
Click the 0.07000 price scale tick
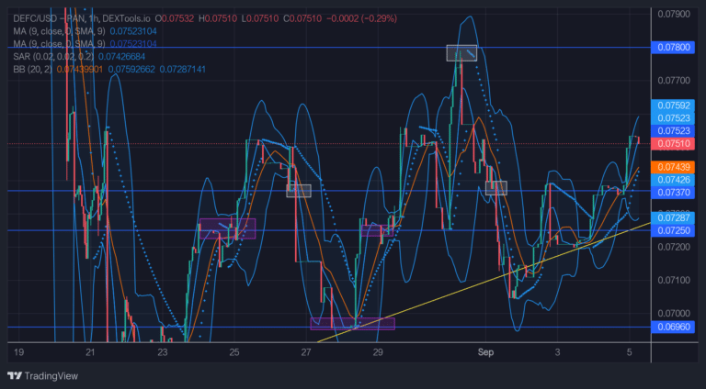674,313
